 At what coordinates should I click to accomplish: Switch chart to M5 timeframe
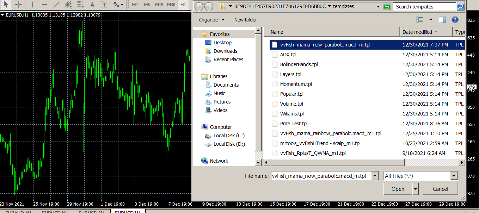147,5
